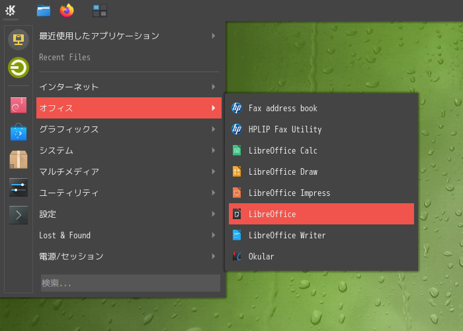
Task: Launch the Dolphin file manager from panel
Action: (x=44, y=11)
